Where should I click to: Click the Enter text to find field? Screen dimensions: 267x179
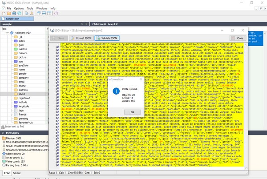pos(24,127)
